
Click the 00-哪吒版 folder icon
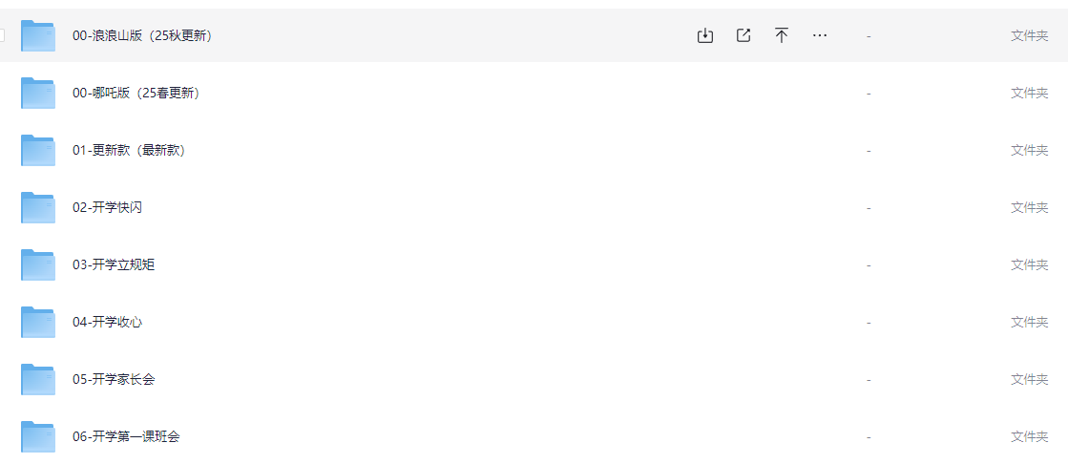pos(38,93)
